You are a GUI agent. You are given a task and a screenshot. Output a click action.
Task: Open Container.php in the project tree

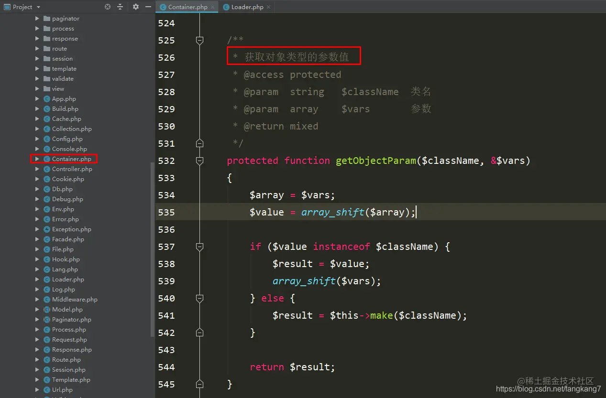pos(72,159)
